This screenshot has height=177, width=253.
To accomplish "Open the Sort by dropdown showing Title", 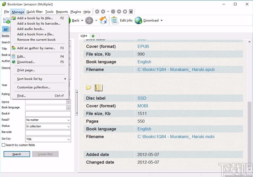I will [x=48, y=139].
